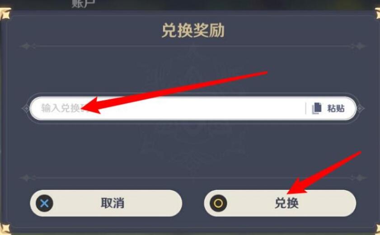Focus the 输入兑换码 redemption code field

[x=193, y=108]
